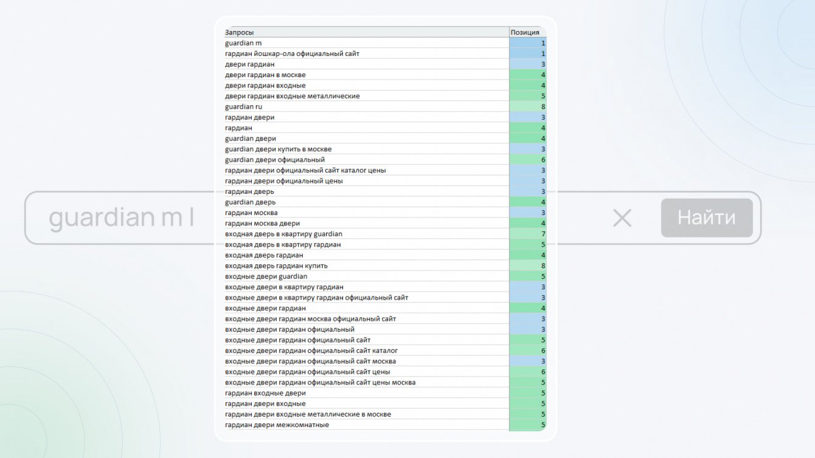The image size is (815, 458).
Task: Click the row входная дверь гардиан купить
Action: 385,265
